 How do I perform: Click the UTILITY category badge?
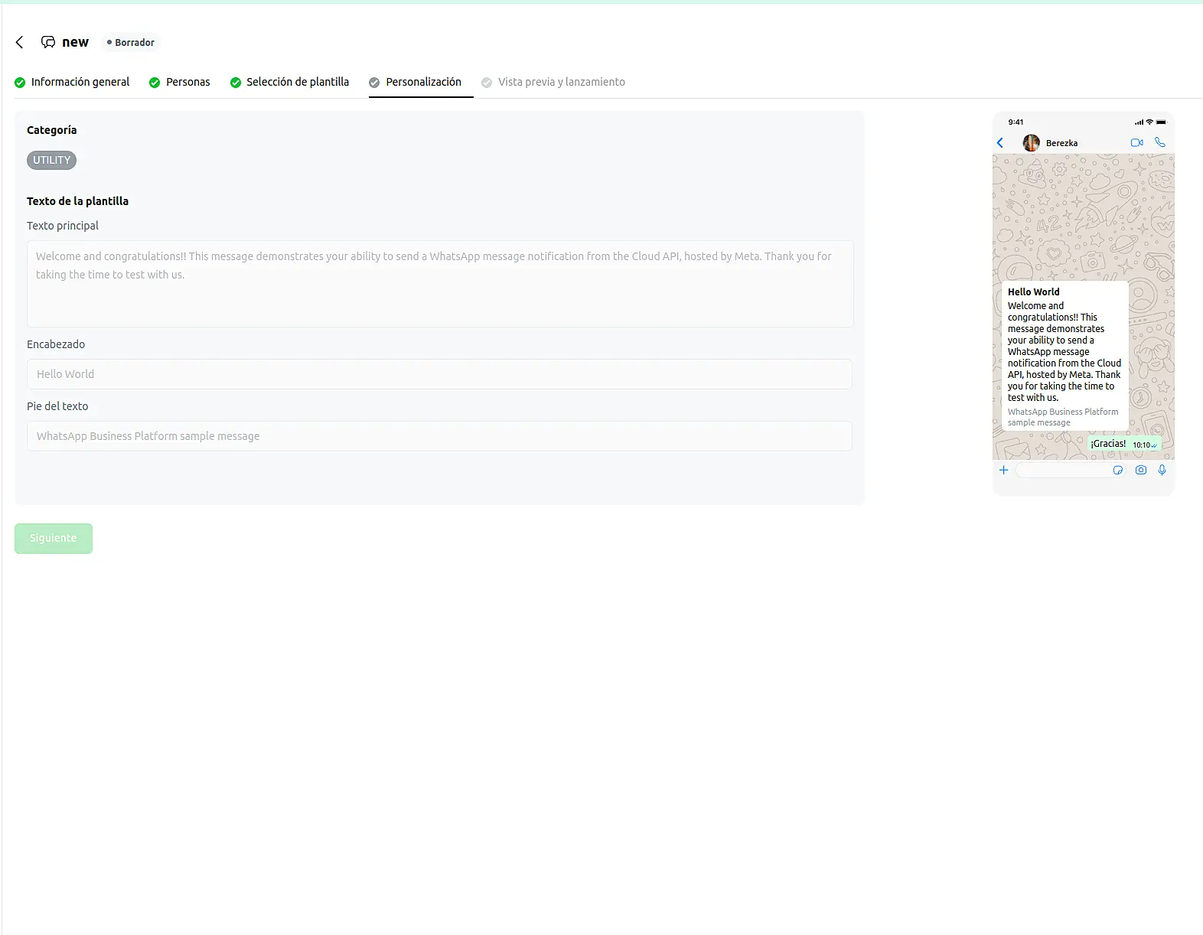[x=51, y=160]
